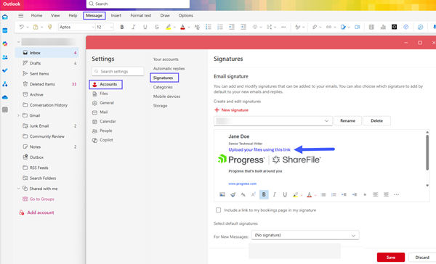
Task: Click the Insert link icon in ribbon
Action: (328, 27)
